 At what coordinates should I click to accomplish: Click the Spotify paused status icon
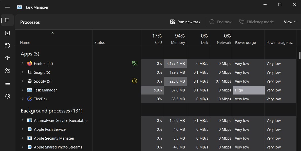[135, 81]
